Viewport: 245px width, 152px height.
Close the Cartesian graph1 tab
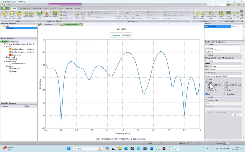(81, 24)
